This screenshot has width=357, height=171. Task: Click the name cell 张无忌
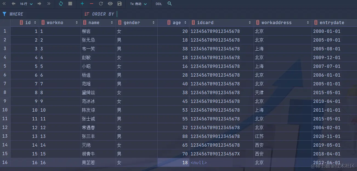click(98, 40)
